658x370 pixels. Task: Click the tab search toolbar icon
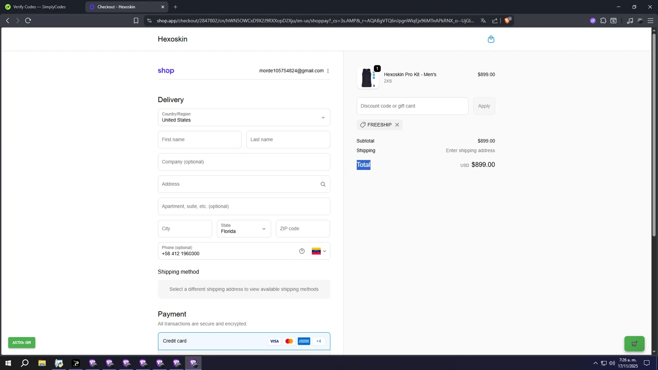tap(614, 21)
